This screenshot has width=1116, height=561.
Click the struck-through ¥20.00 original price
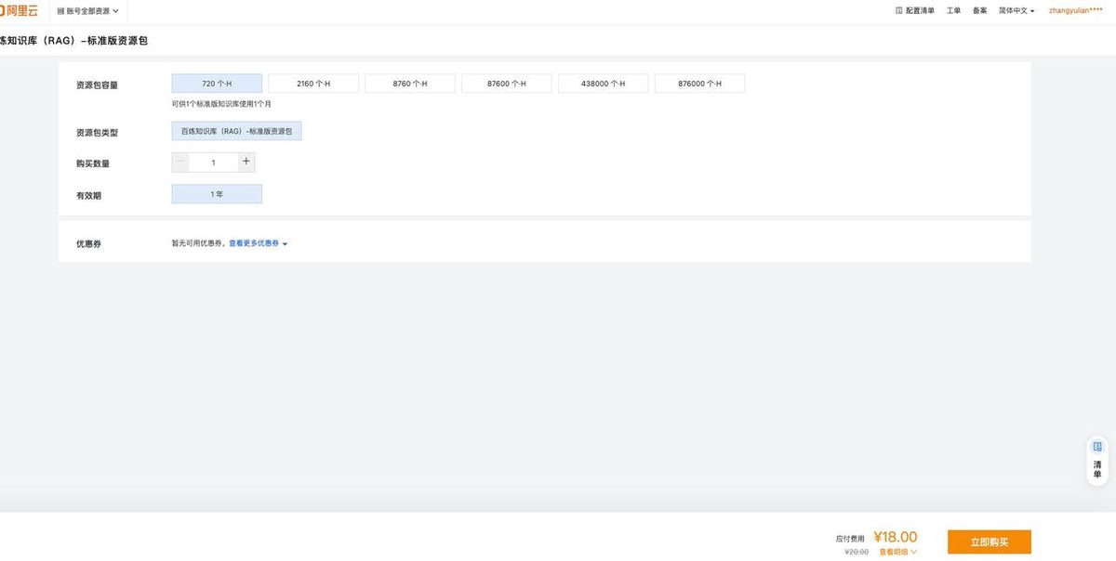click(x=857, y=552)
